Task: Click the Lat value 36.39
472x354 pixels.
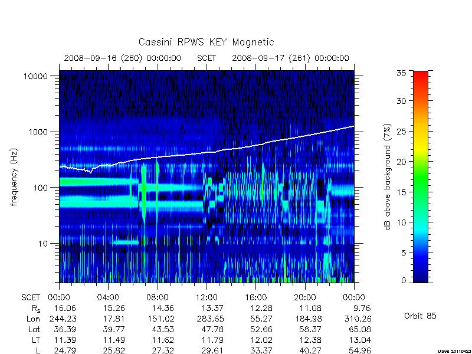Action: (65, 329)
